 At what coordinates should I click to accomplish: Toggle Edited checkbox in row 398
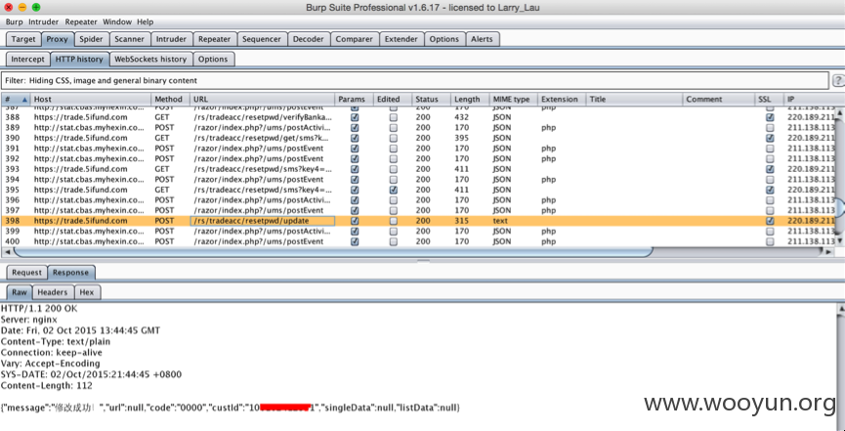tap(394, 221)
